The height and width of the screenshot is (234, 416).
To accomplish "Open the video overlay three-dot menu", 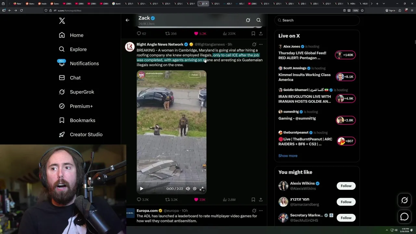I will 204,75.
